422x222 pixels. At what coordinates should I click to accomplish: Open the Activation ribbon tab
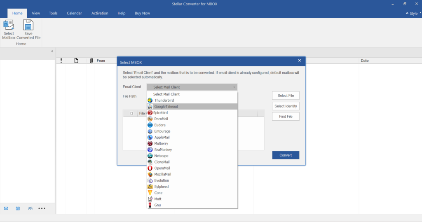tap(100, 13)
